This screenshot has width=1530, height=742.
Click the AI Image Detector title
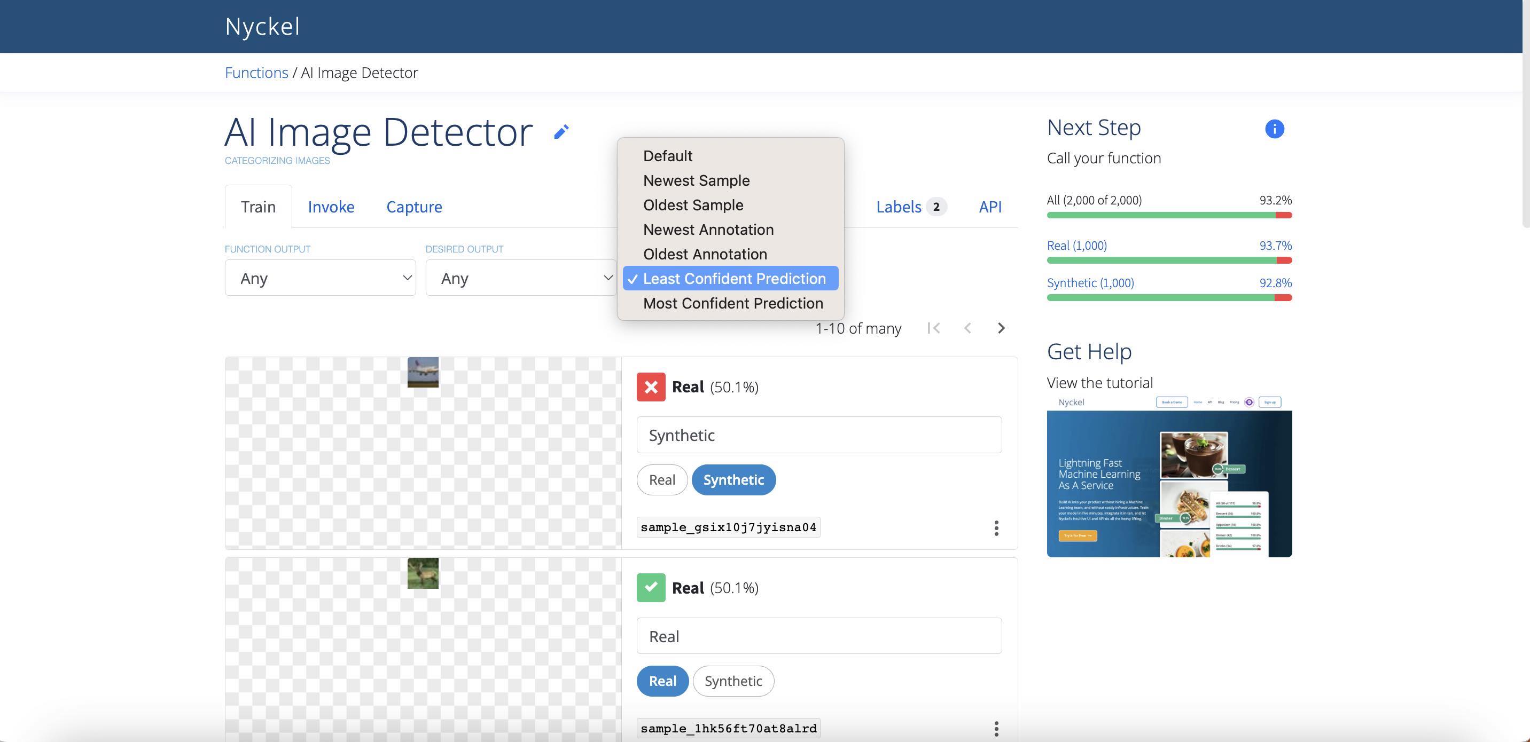pos(378,132)
